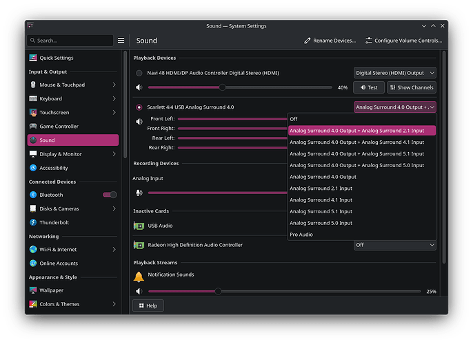Click the settings Search field
The image size is (473, 344).
click(70, 41)
